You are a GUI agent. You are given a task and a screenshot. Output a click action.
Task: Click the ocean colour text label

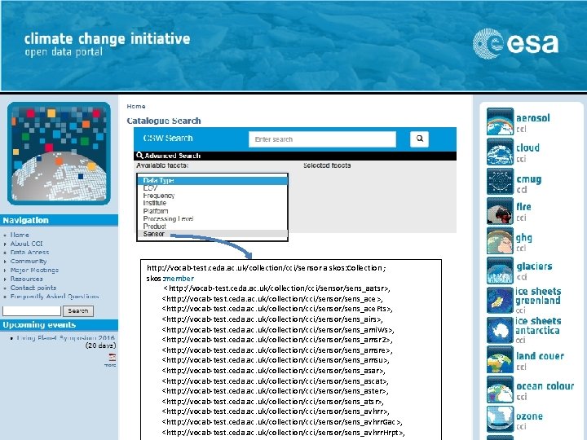(545, 385)
